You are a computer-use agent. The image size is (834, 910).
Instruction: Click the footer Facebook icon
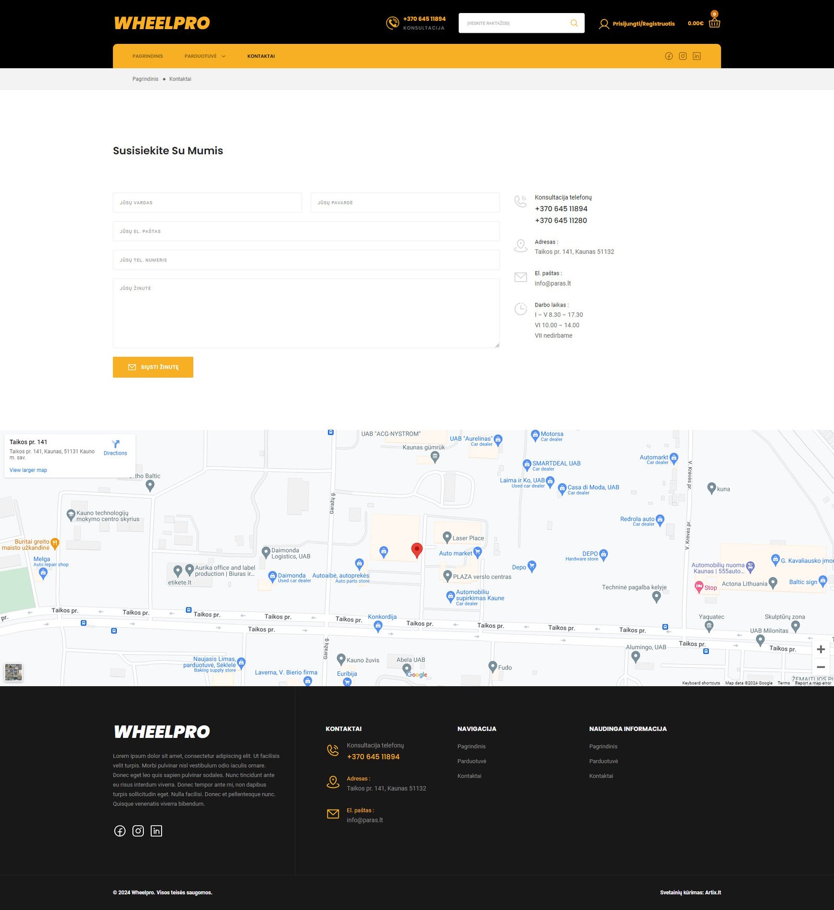tap(120, 831)
